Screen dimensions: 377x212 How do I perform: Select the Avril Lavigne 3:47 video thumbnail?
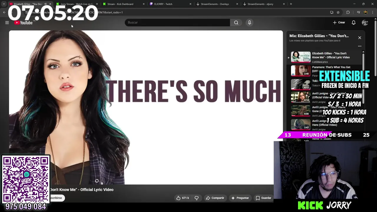(301, 125)
